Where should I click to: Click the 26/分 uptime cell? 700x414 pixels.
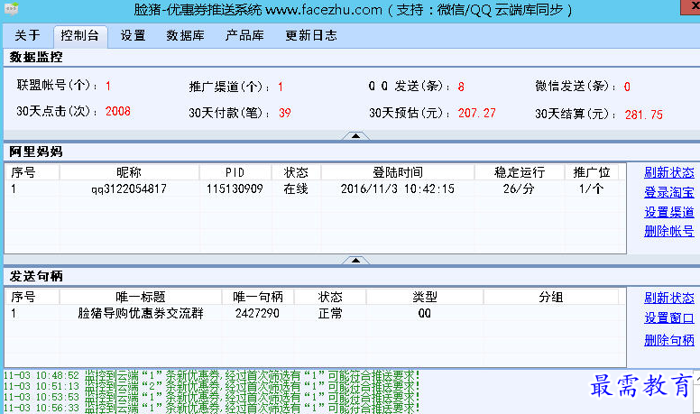[520, 189]
